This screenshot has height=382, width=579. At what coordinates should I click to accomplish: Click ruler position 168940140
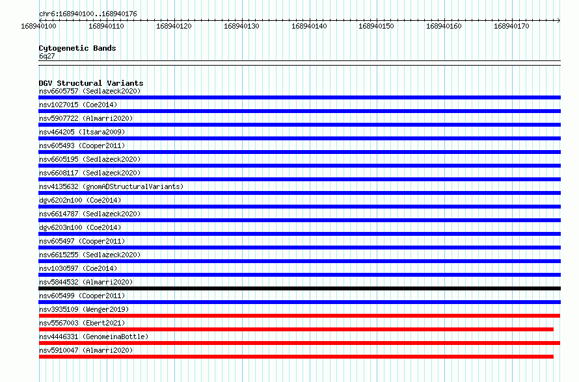[309, 26]
